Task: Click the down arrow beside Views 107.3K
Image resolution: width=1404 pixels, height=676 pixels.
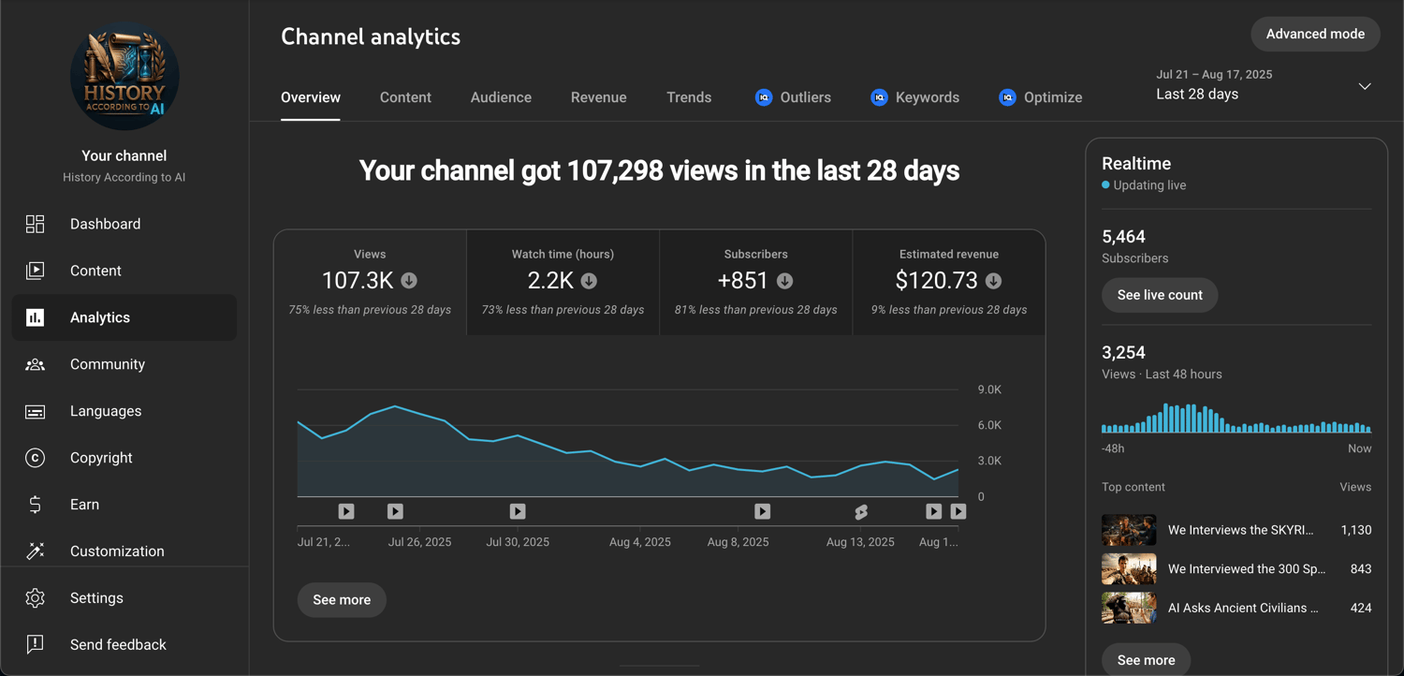Action: 409,280
